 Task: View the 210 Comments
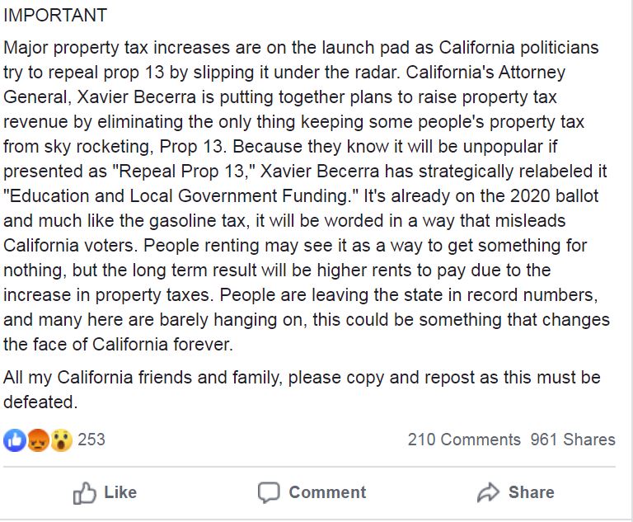[463, 440]
